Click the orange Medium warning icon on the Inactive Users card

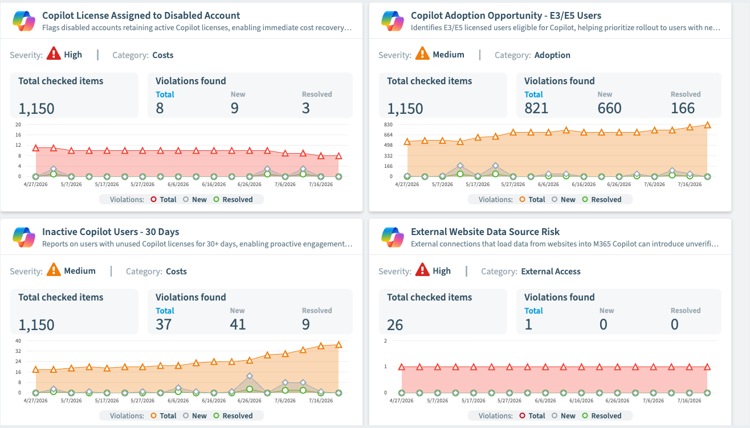(x=54, y=270)
